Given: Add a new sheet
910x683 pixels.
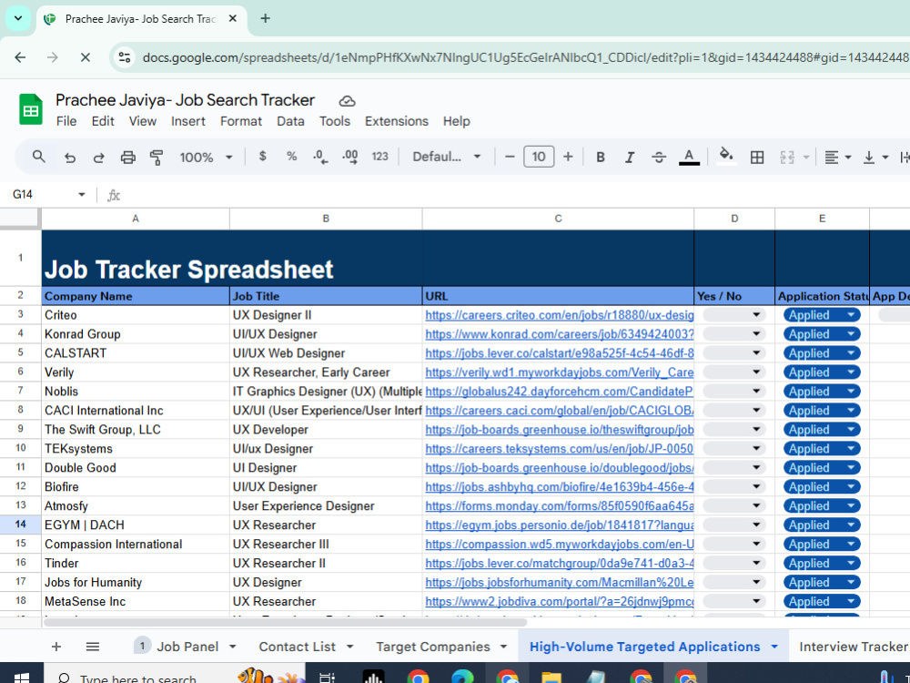Looking at the screenshot, I should 56,647.
